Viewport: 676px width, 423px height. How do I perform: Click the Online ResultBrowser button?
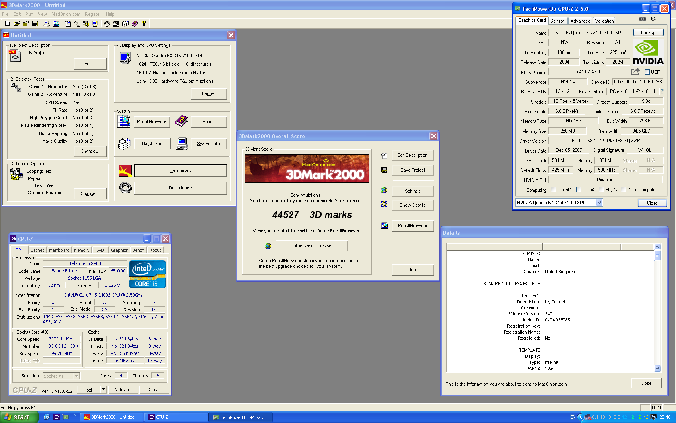coord(311,245)
